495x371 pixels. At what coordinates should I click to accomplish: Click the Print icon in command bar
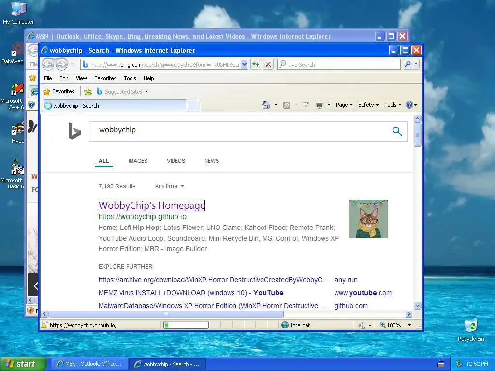320,105
